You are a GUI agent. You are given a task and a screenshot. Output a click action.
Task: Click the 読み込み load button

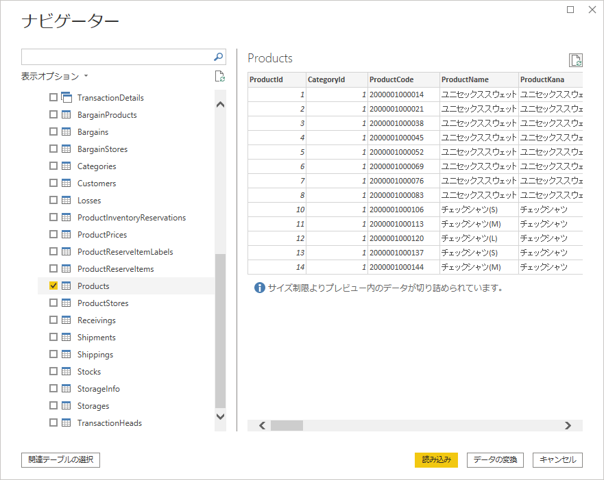pos(436,460)
